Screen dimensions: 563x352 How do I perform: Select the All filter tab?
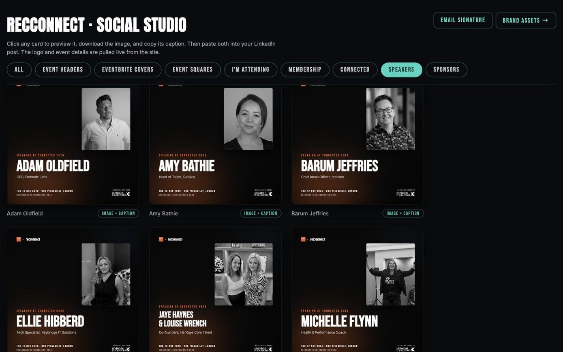point(19,70)
